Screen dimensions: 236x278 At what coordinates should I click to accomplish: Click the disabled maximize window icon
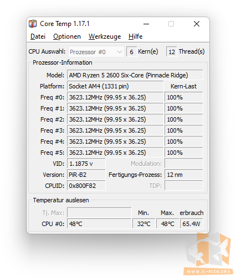(x=171, y=24)
